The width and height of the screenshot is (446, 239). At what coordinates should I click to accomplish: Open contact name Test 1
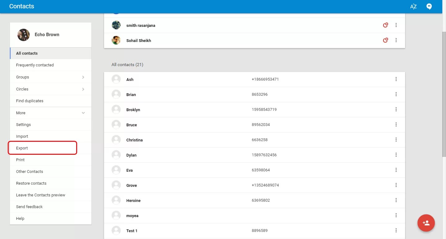(132, 231)
